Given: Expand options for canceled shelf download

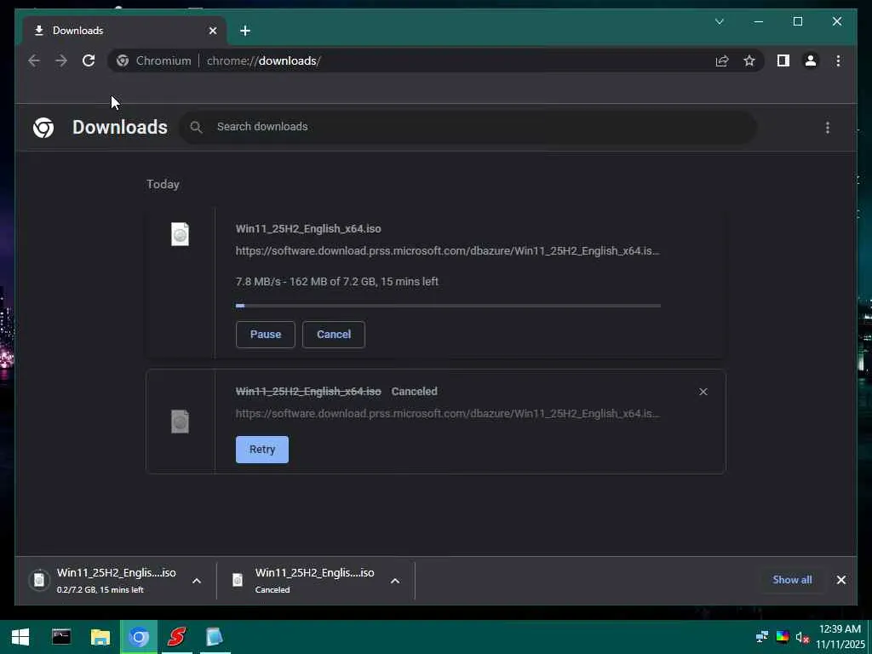Looking at the screenshot, I should 395,581.
